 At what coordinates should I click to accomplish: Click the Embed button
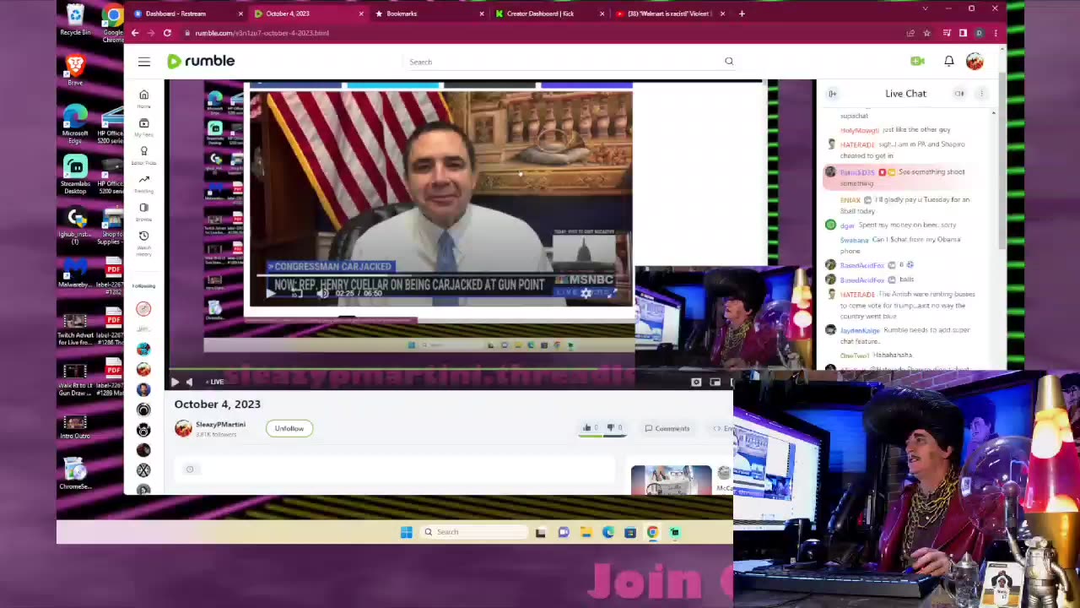tap(725, 428)
